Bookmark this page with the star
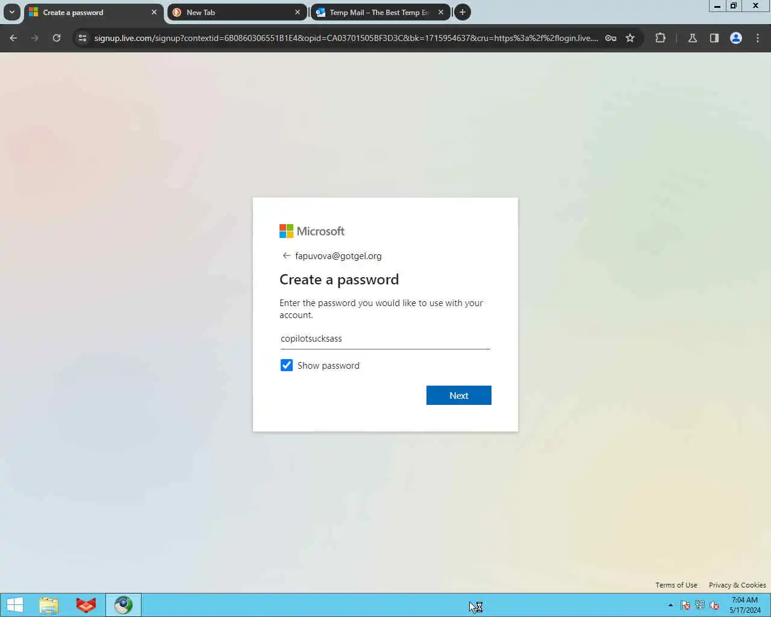This screenshot has height=617, width=771. [x=630, y=38]
